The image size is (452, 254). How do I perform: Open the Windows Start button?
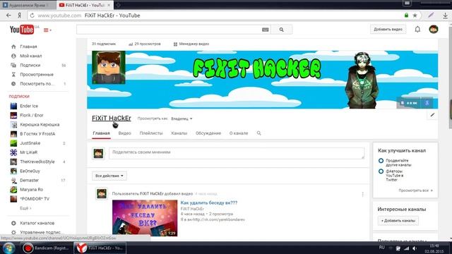pos(8,248)
